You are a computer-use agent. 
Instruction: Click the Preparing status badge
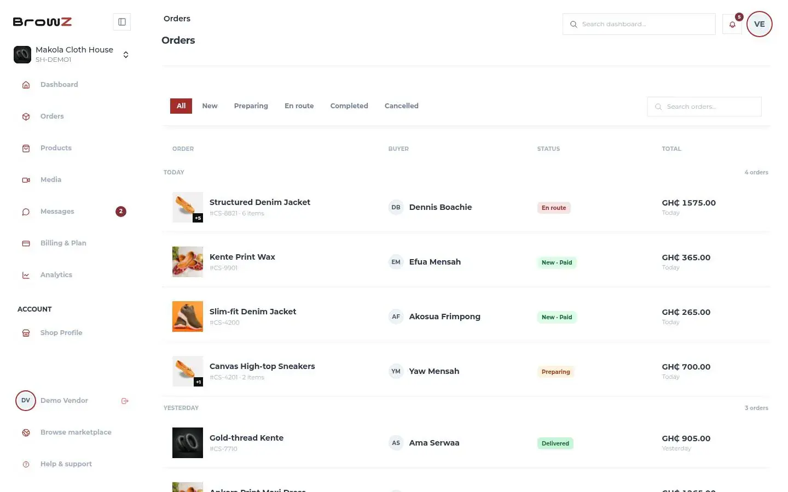[x=556, y=372]
